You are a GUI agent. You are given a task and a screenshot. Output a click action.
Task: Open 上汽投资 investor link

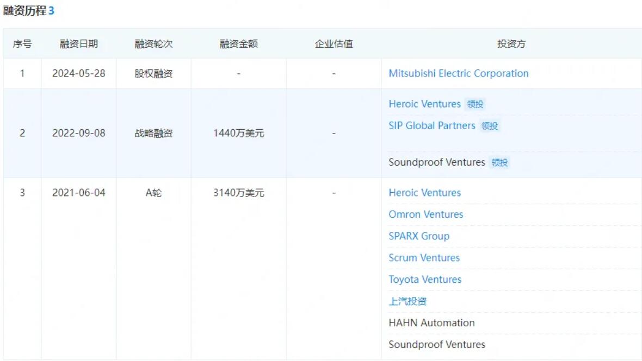(x=408, y=301)
